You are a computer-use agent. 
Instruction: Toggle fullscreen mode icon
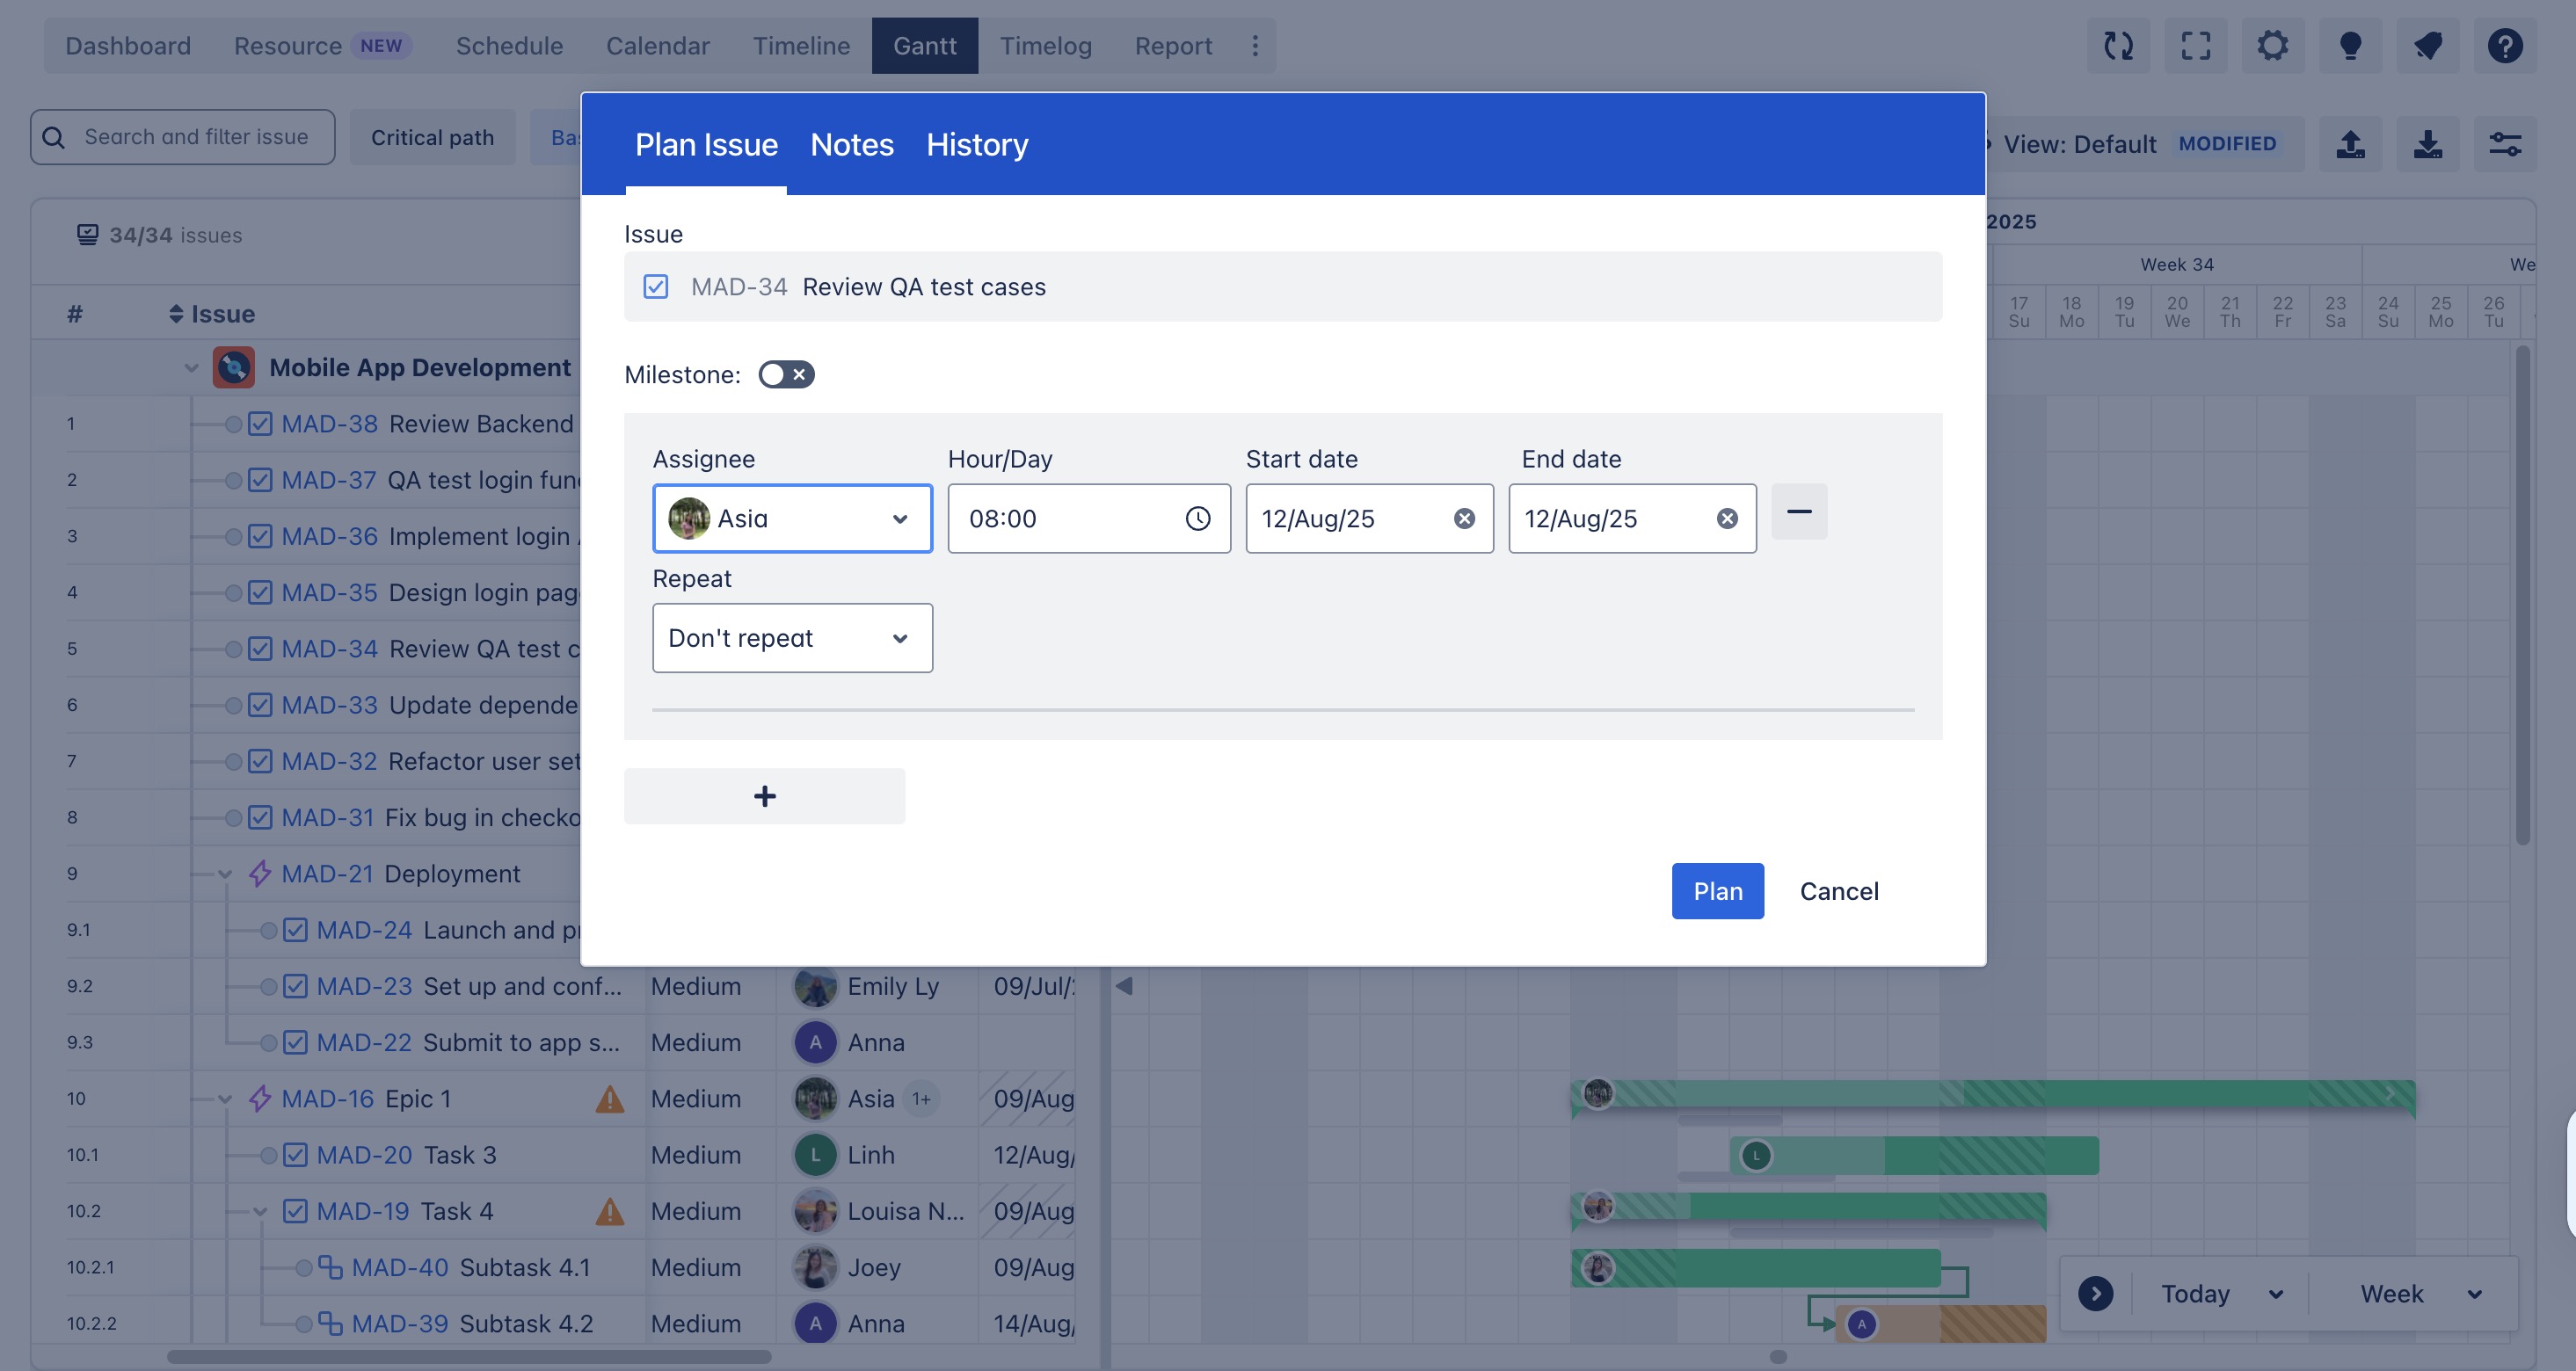(2195, 45)
